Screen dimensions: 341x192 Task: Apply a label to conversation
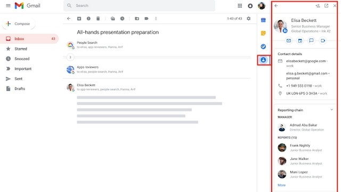tap(147, 19)
